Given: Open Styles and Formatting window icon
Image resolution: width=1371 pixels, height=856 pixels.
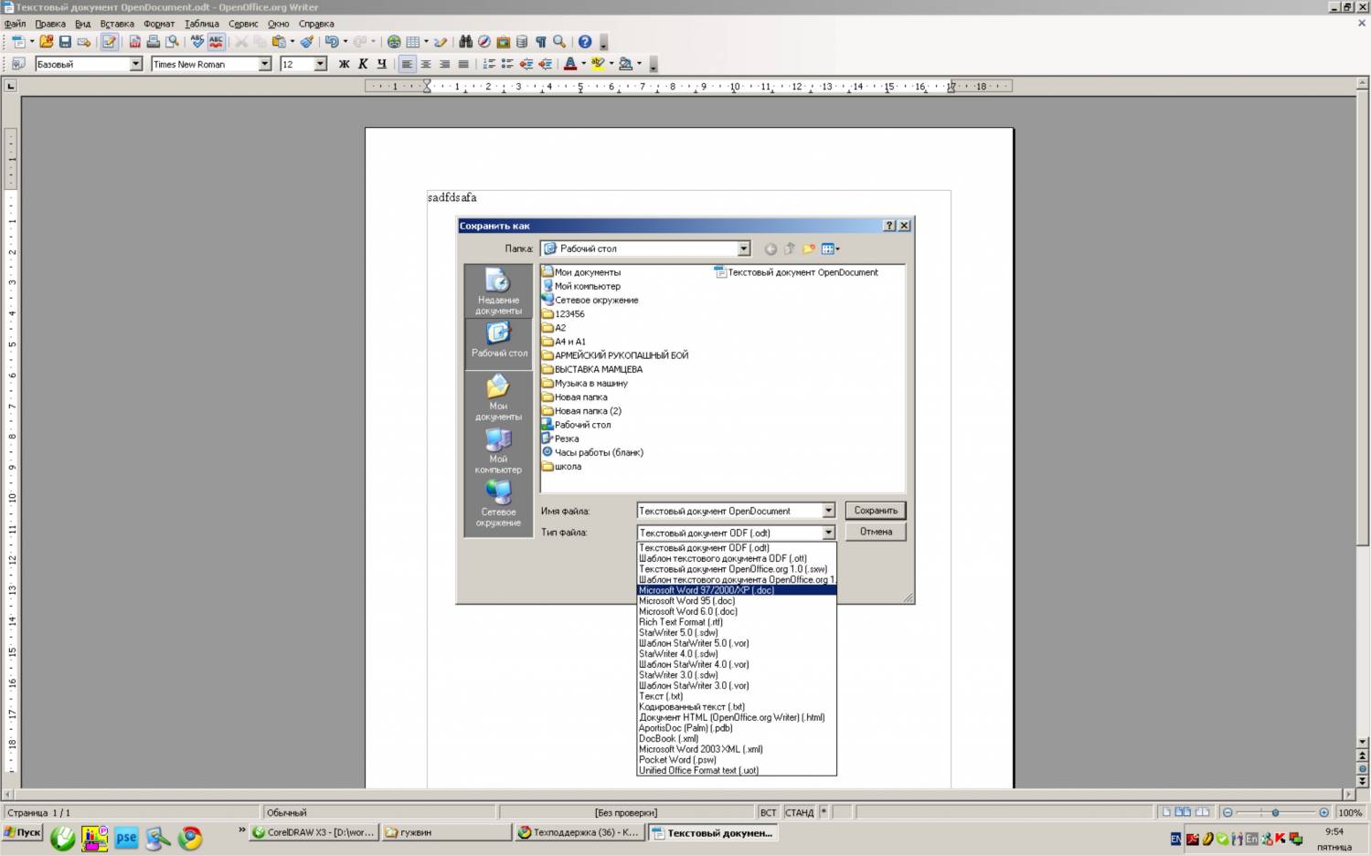Looking at the screenshot, I should (17, 64).
